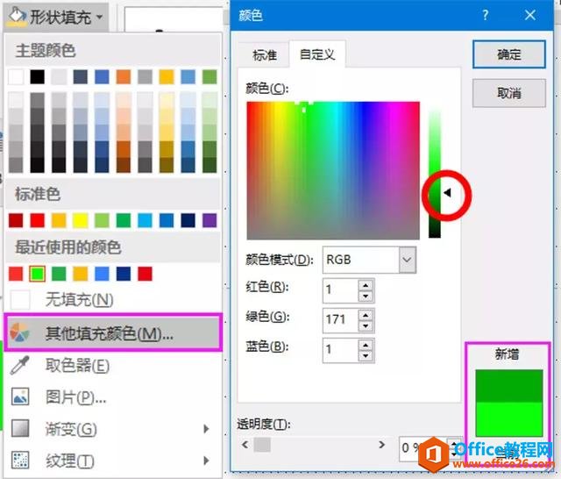Open the 形状填充 dropdown arrow
This screenshot has width=561, height=479.
pyautogui.click(x=99, y=17)
